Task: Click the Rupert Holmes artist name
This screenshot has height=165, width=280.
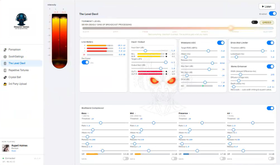Action: pos(20,145)
